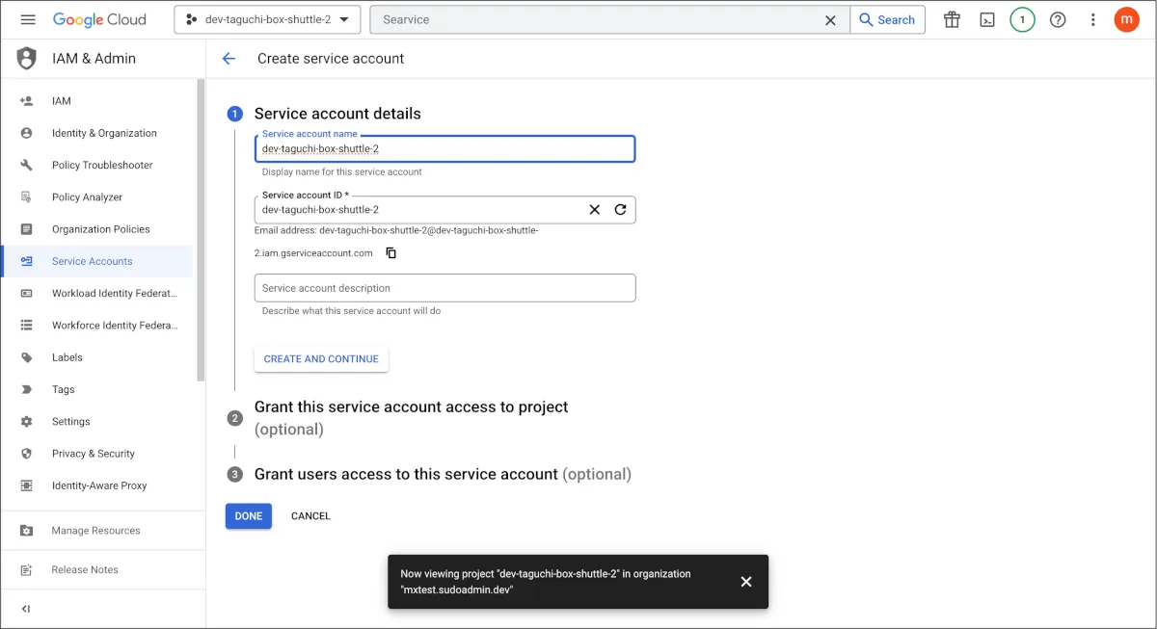This screenshot has height=629, width=1157.
Task: Open the three-dot settings menu
Action: coord(1092,19)
